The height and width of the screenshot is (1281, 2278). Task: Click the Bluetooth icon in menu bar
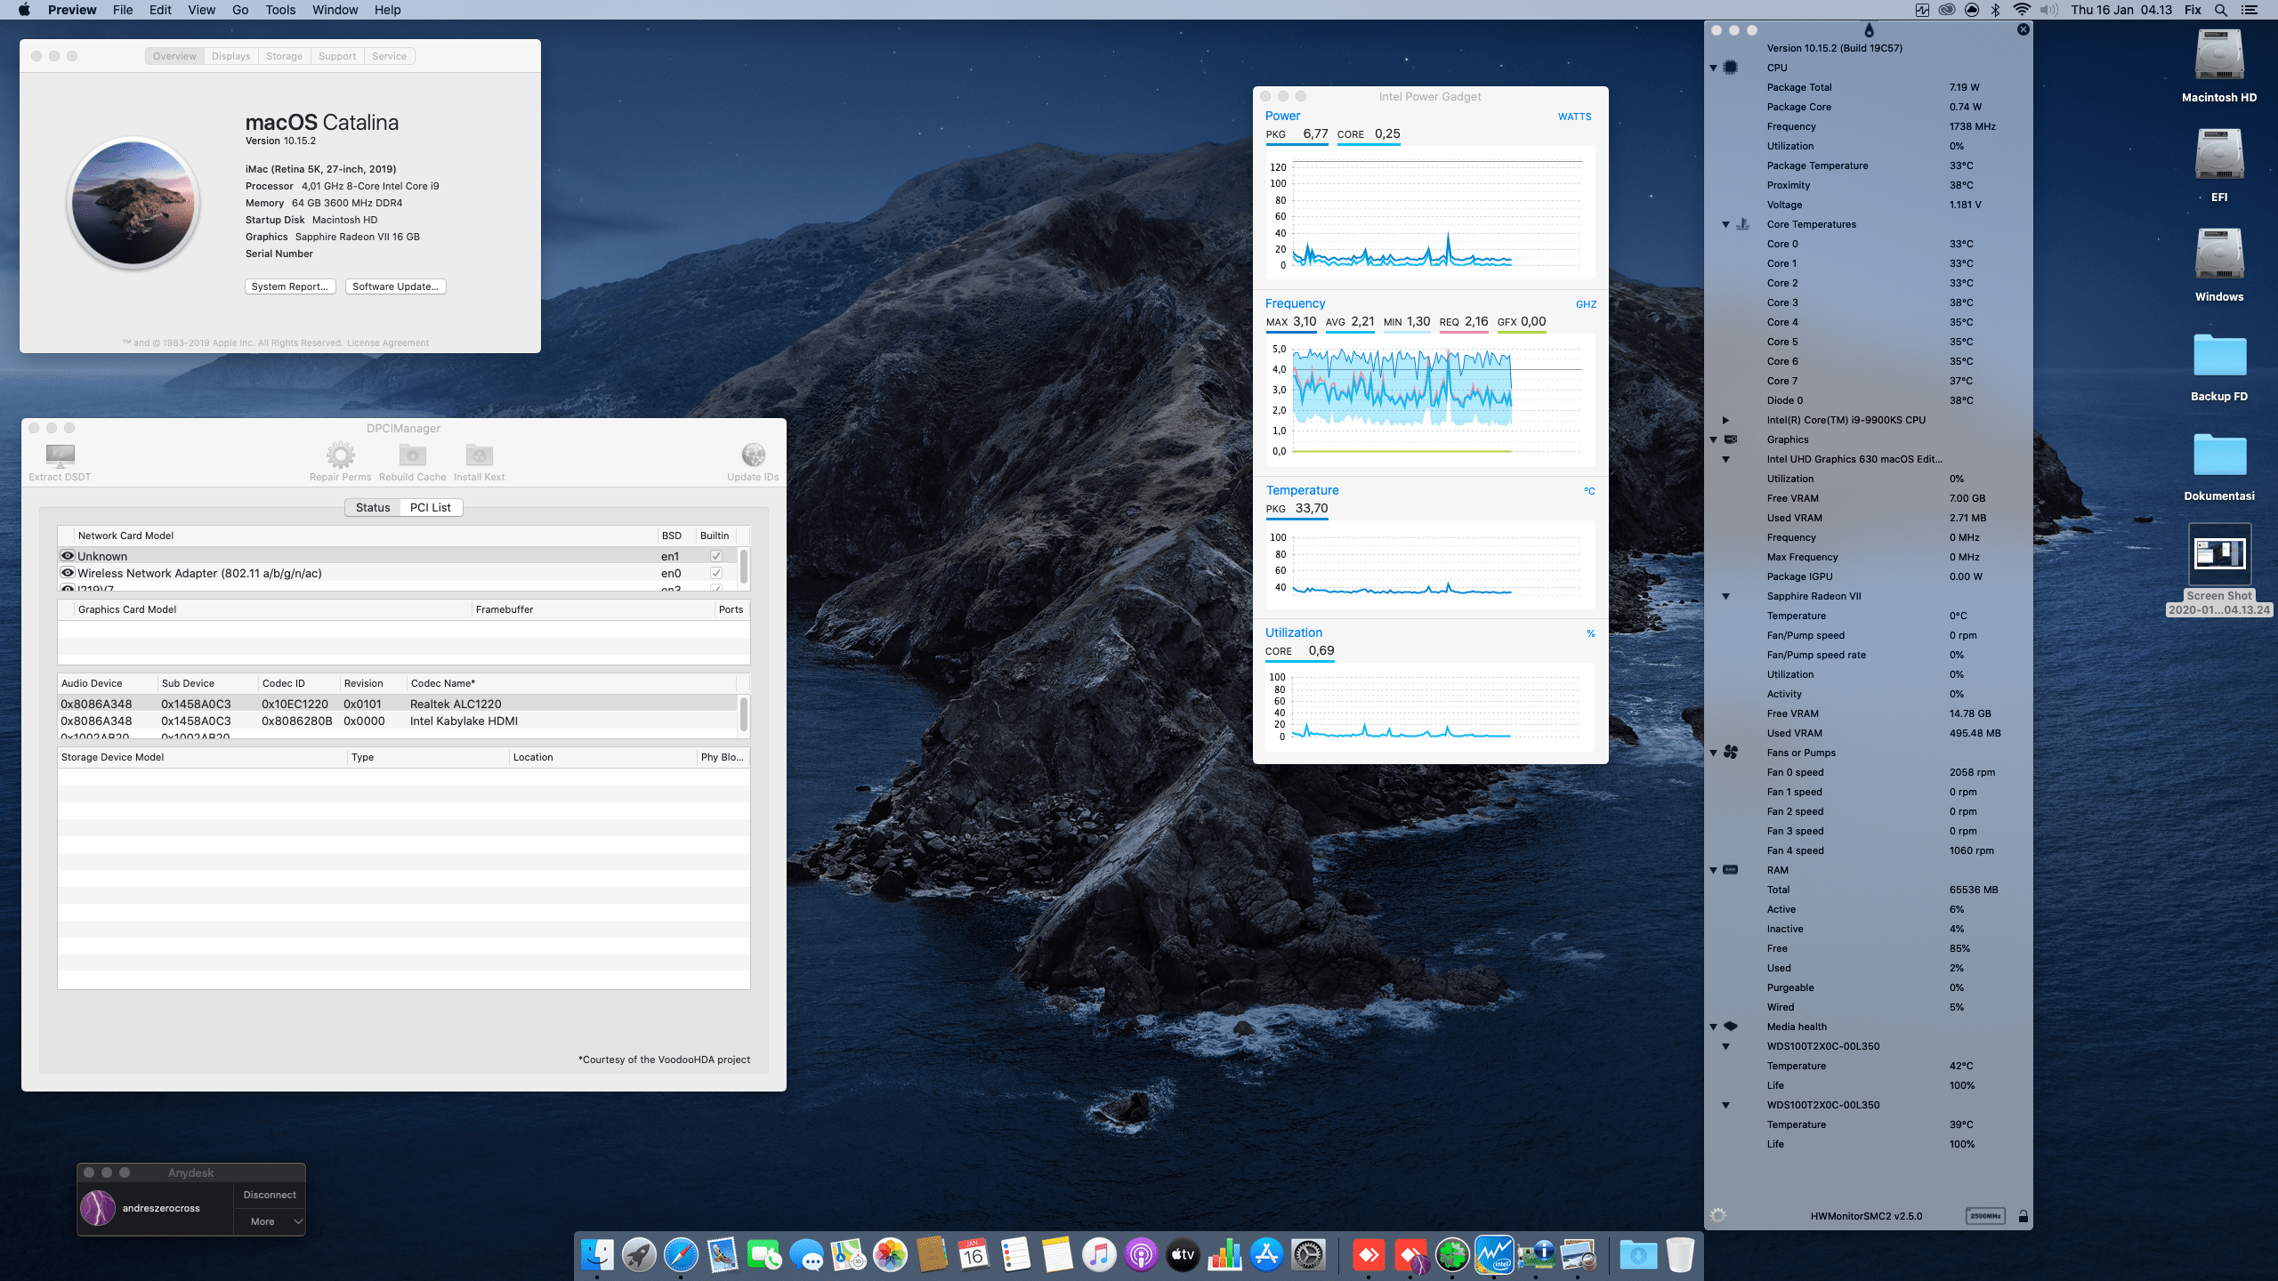tap(1995, 10)
